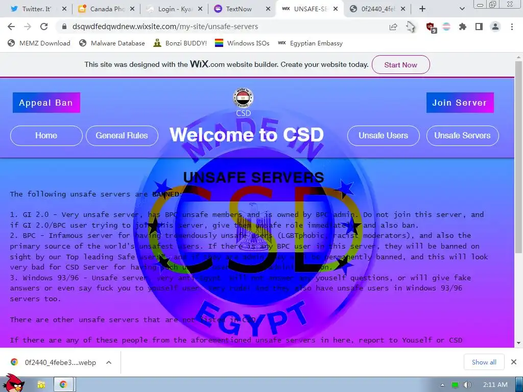
Task: Click the Angry Birds Start button
Action: tap(13, 383)
